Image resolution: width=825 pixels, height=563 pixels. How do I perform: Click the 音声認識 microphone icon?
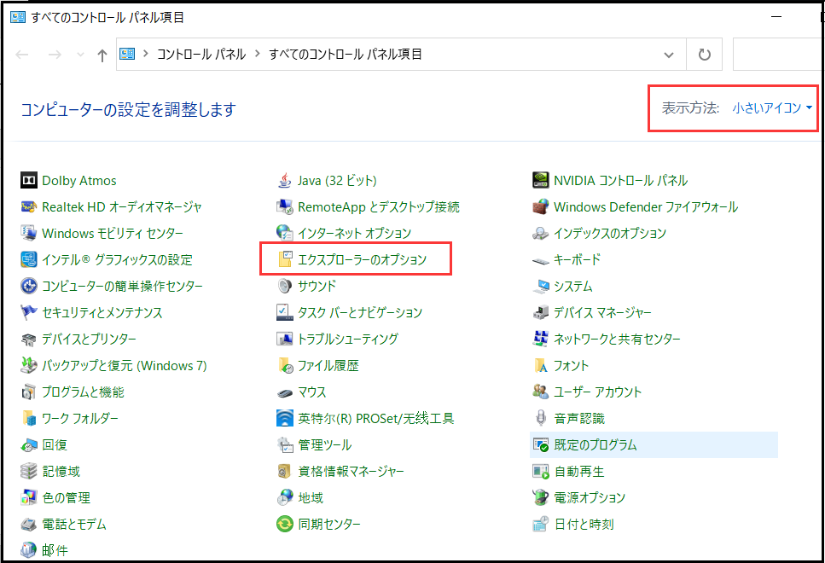540,418
